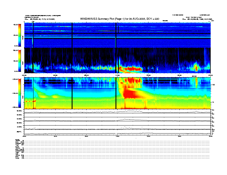
Task: Click the 10 label on TNR right axis
Action: [213, 102]
